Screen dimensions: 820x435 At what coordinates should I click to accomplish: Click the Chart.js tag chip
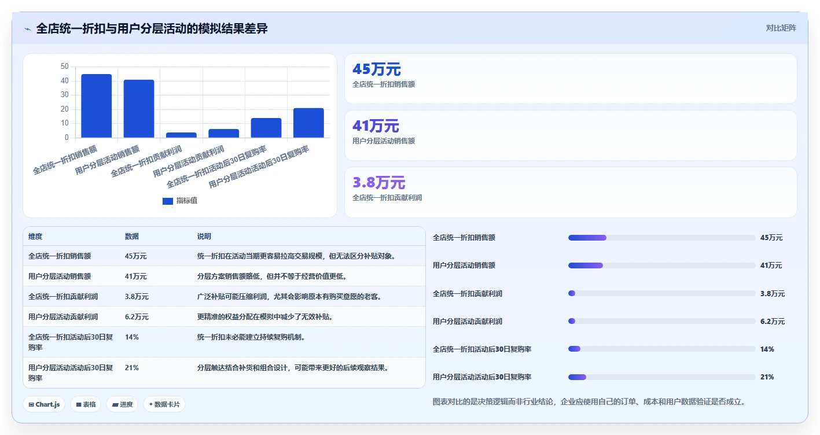(x=44, y=404)
